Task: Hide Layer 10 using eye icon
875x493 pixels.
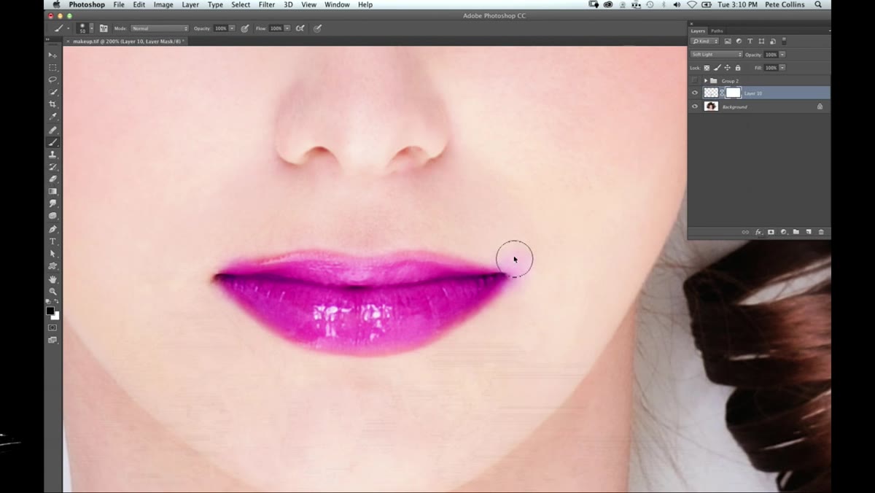Action: pyautogui.click(x=695, y=93)
